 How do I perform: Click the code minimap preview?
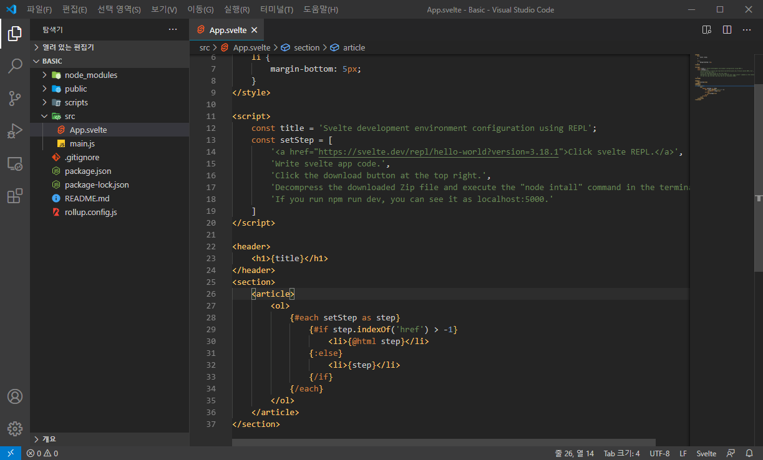point(722,77)
